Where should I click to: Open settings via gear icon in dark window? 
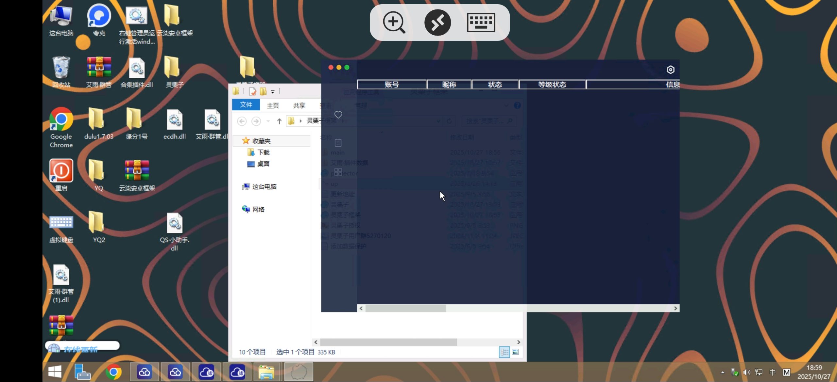pyautogui.click(x=671, y=70)
